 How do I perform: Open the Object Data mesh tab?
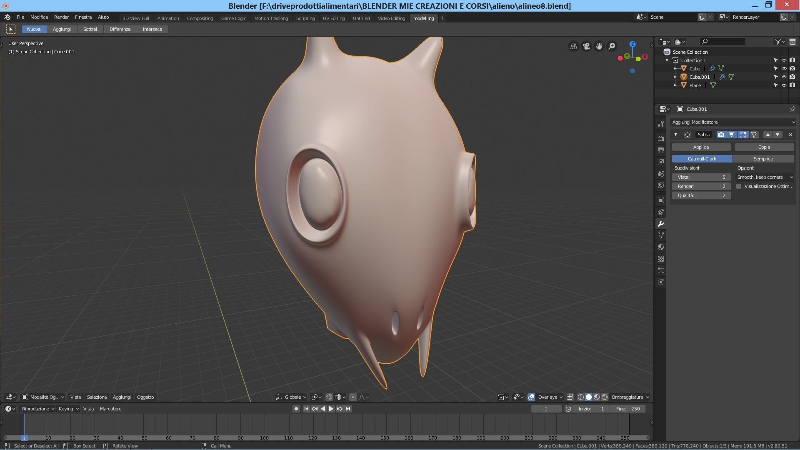pos(660,235)
